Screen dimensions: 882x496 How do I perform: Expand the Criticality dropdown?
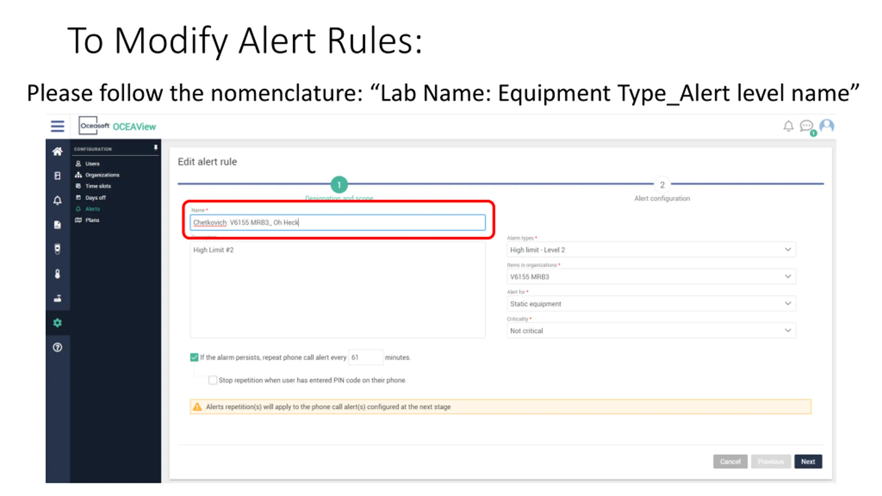point(651,331)
